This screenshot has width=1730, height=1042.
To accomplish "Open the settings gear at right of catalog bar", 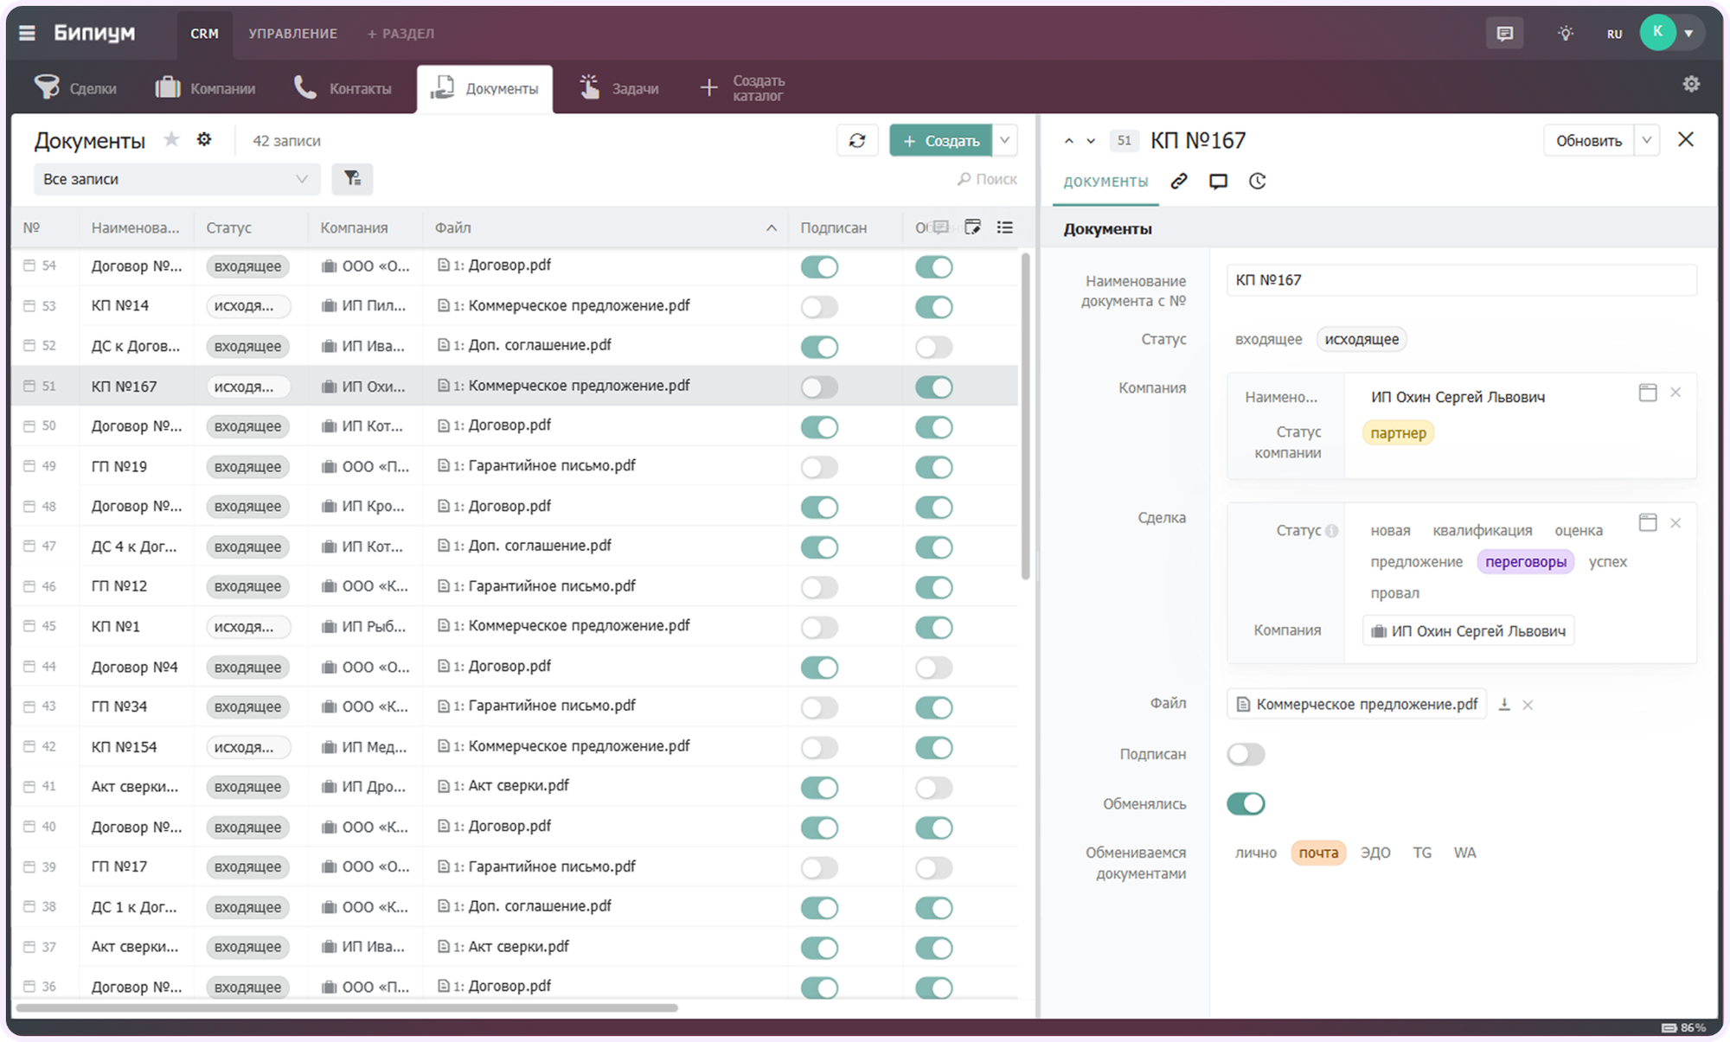I will pyautogui.click(x=1691, y=84).
